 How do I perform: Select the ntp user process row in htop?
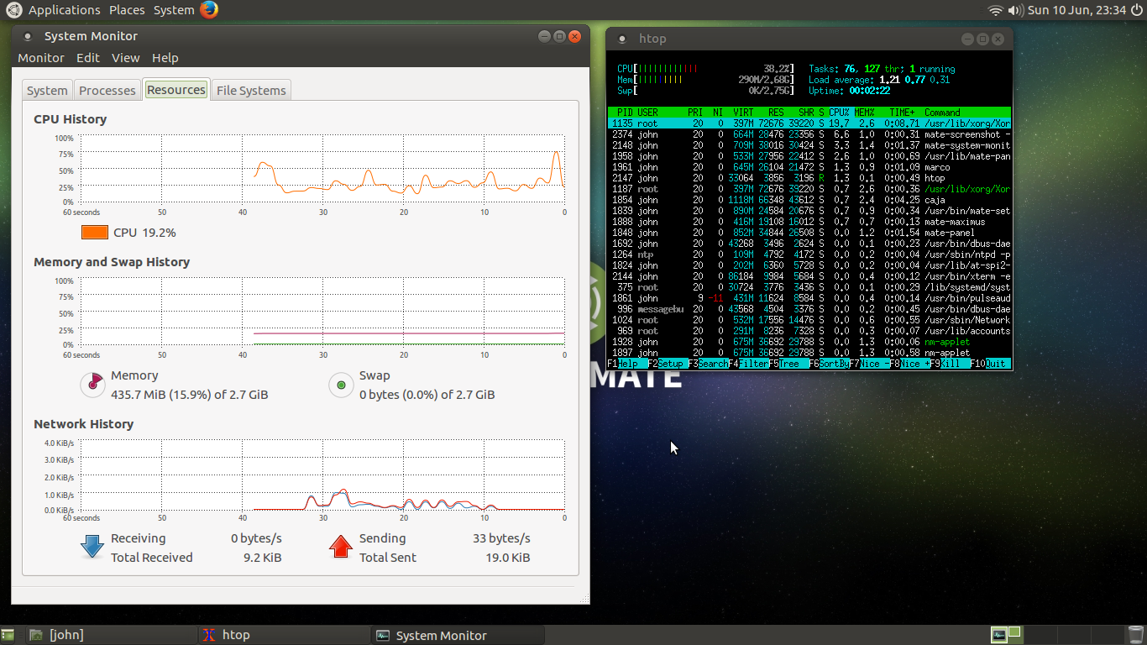click(809, 254)
